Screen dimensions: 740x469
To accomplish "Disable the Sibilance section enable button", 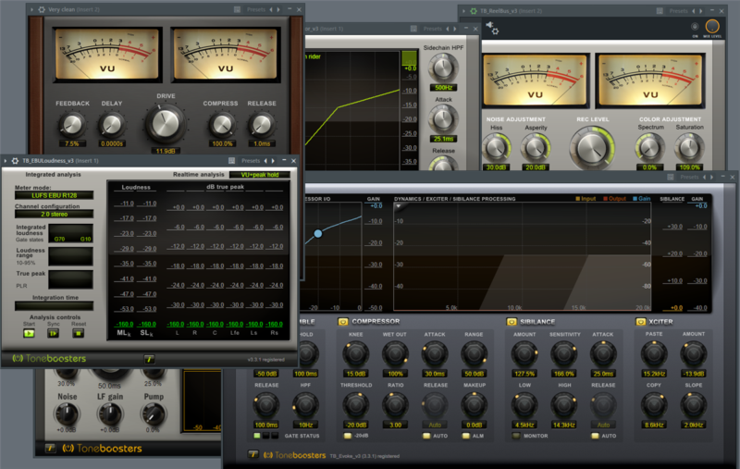I will pyautogui.click(x=512, y=321).
